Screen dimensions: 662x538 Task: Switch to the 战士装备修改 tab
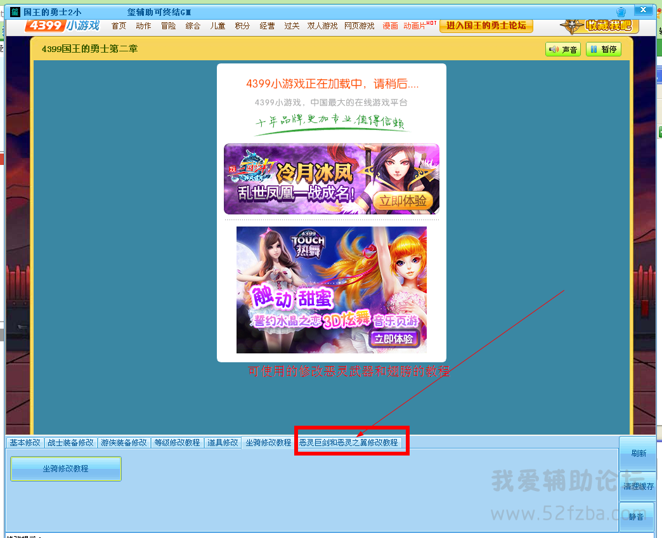70,443
